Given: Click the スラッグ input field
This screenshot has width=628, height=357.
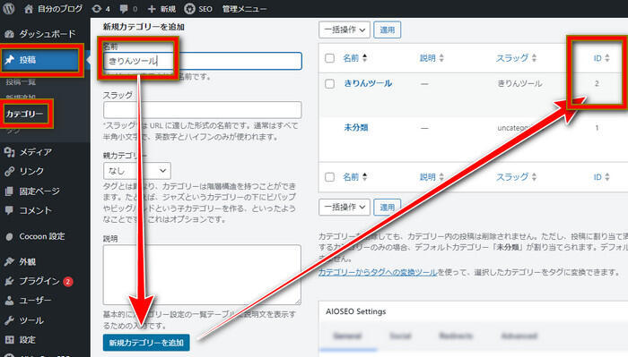Looking at the screenshot, I should click(202, 109).
